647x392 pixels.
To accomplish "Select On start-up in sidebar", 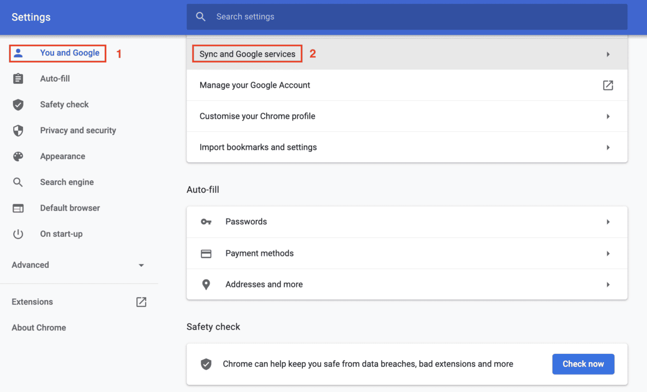I will pos(62,234).
